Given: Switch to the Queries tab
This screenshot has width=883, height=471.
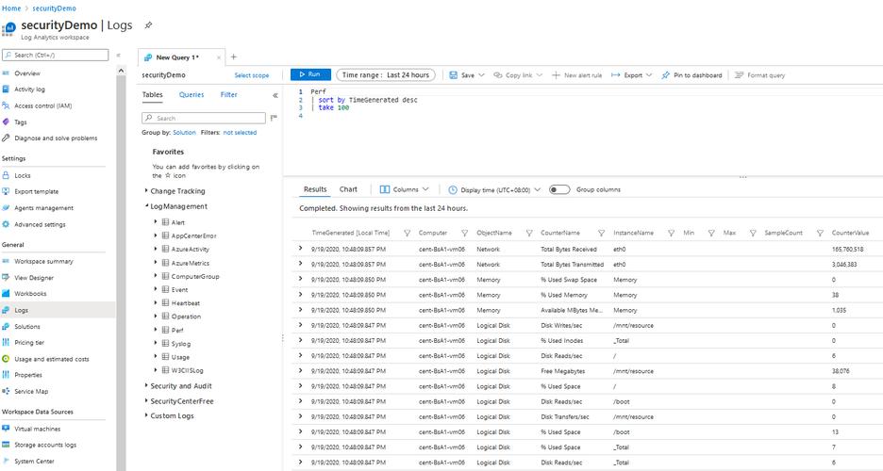Looking at the screenshot, I should (192, 95).
